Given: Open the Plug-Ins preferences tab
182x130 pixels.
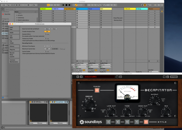Looking at the screenshot, I should (x=12, y=49).
